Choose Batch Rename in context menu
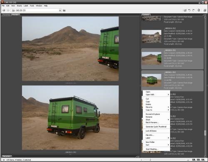 tap(156, 122)
